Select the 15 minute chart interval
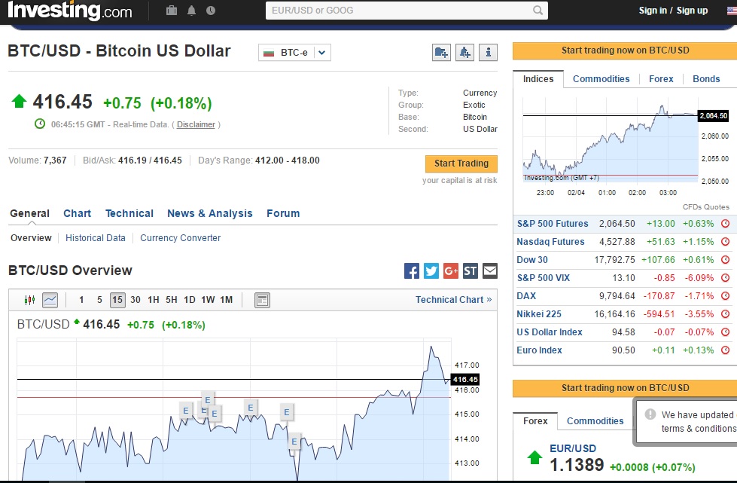The height and width of the screenshot is (483, 737). pos(117,300)
